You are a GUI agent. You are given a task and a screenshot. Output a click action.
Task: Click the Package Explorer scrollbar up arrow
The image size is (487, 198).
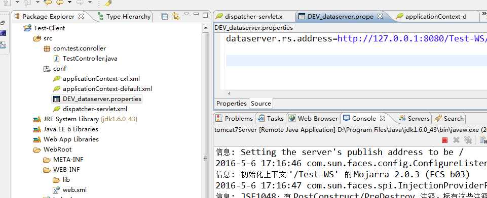coord(206,28)
